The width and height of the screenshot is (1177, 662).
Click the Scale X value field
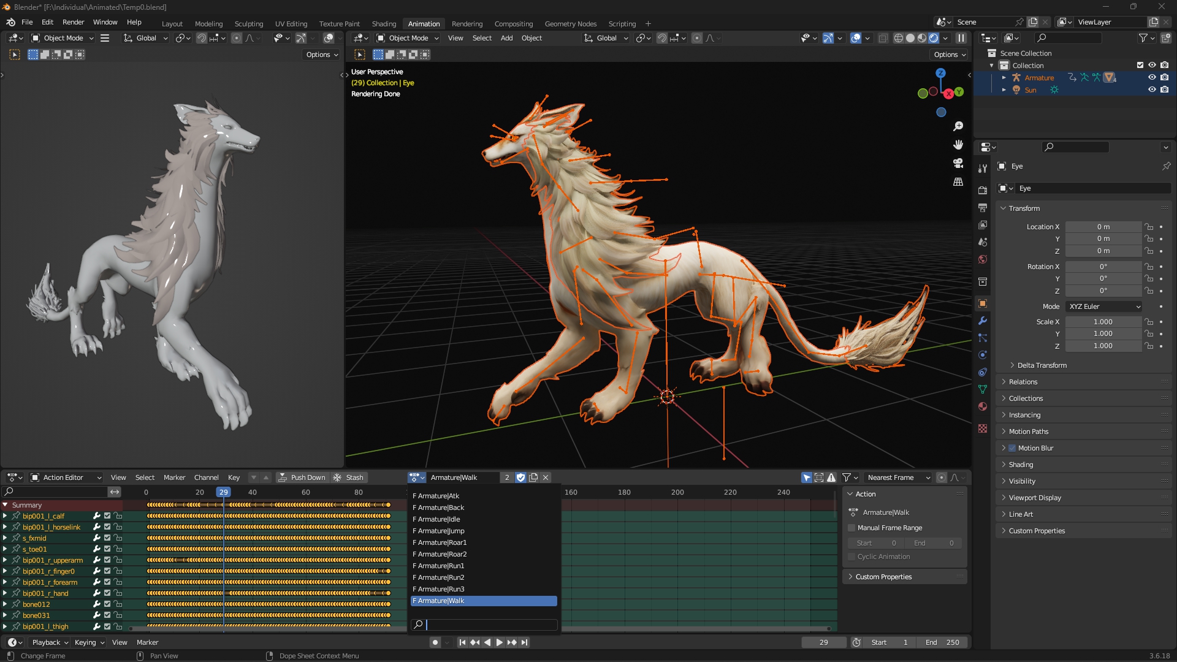tap(1102, 322)
